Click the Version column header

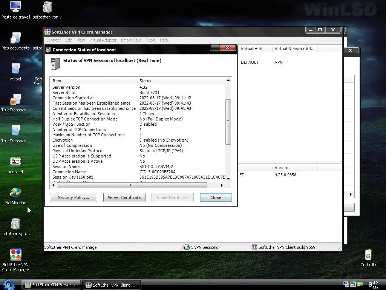coord(295,167)
